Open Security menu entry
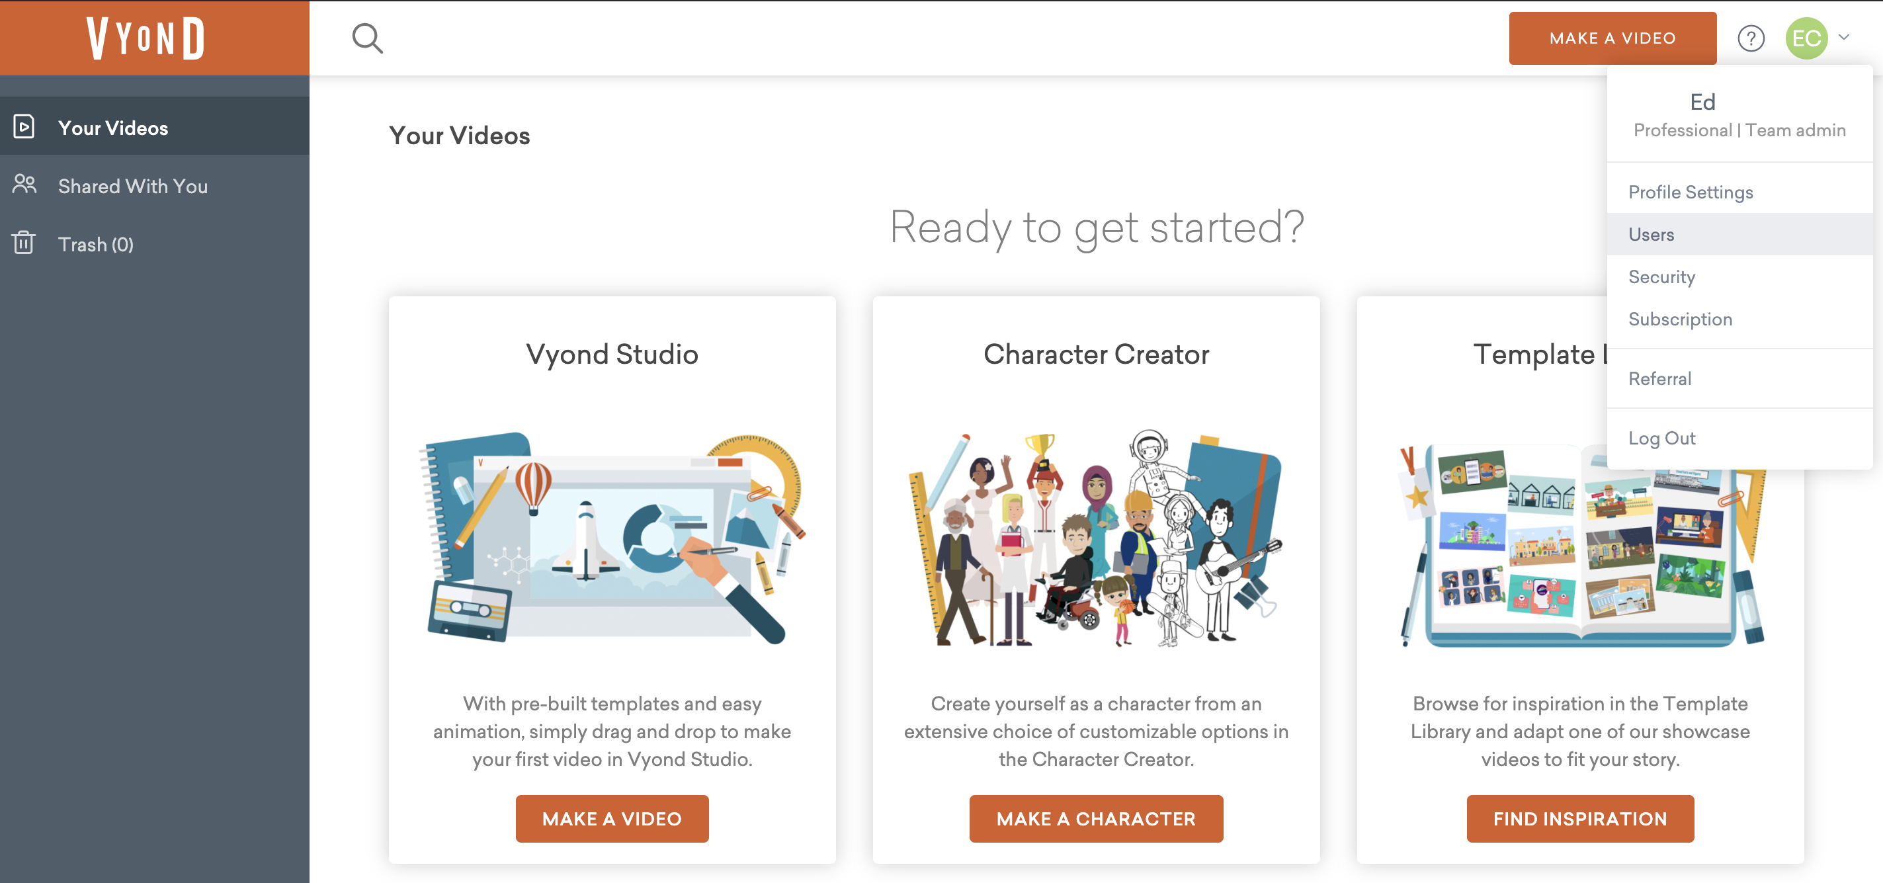The image size is (1883, 883). point(1661,277)
